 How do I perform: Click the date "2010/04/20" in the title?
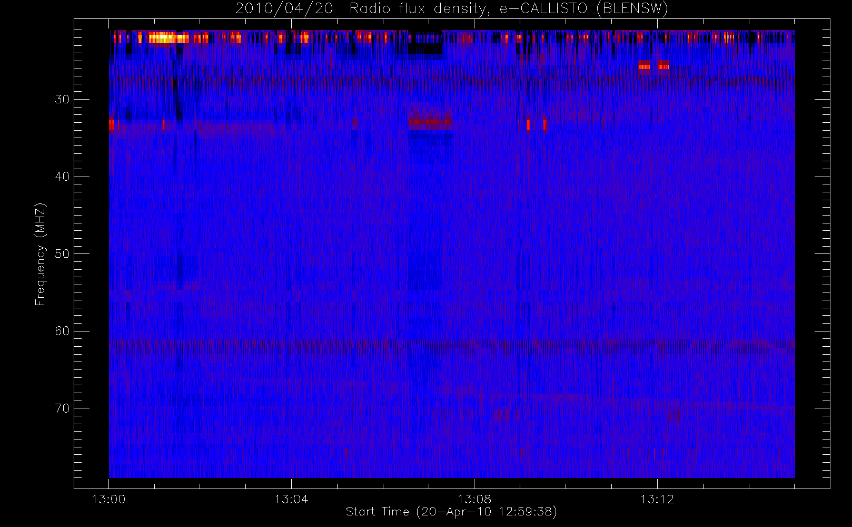284,9
